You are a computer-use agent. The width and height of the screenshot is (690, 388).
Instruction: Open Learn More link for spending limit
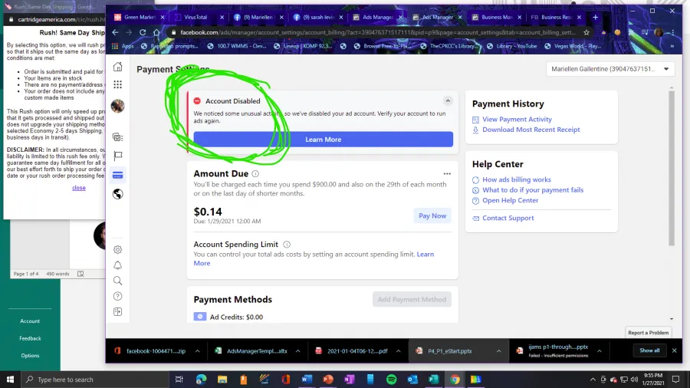coord(425,255)
